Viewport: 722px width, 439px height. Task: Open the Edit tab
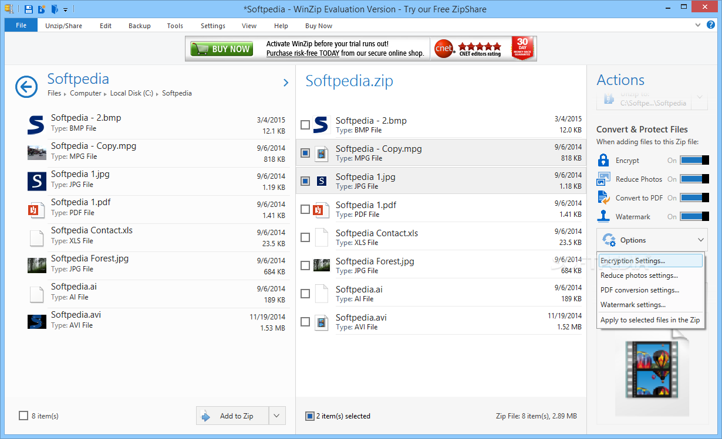(106, 26)
